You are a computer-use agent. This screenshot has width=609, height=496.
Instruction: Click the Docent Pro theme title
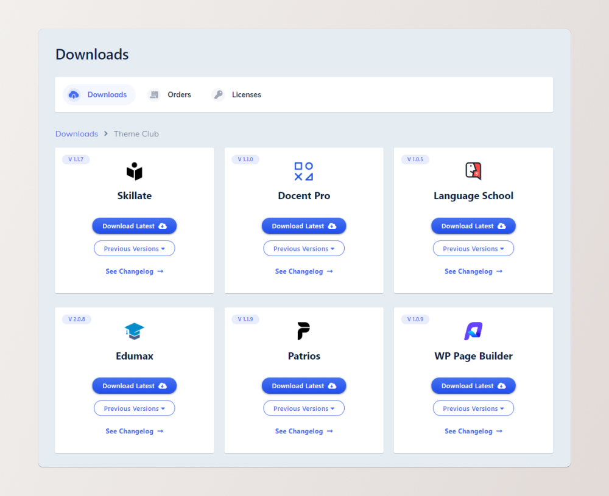[304, 195]
